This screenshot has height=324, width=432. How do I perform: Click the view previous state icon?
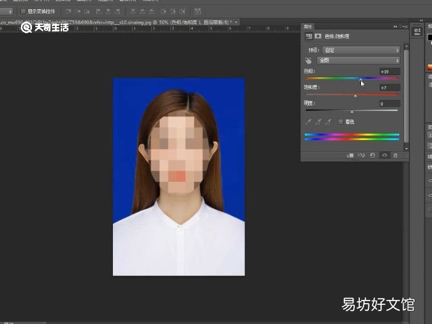(361, 156)
